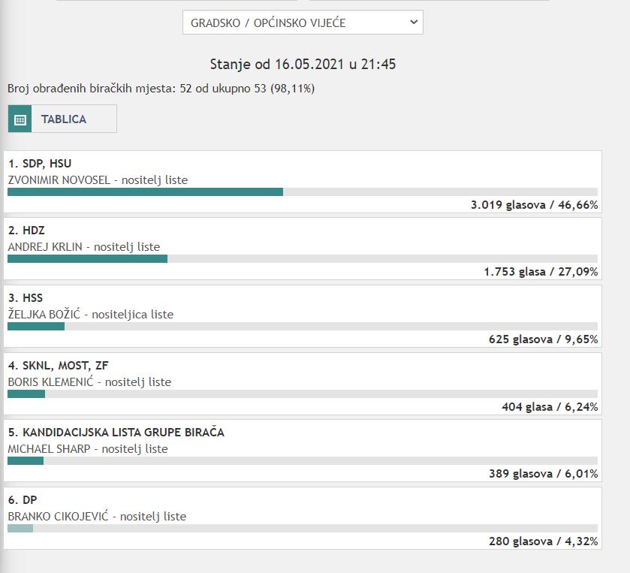
Task: Click candidate name Željka Božić
Action: (43, 314)
